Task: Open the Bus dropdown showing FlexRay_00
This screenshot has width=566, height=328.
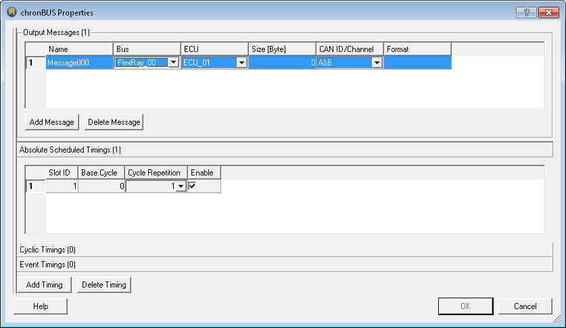Action: point(174,62)
